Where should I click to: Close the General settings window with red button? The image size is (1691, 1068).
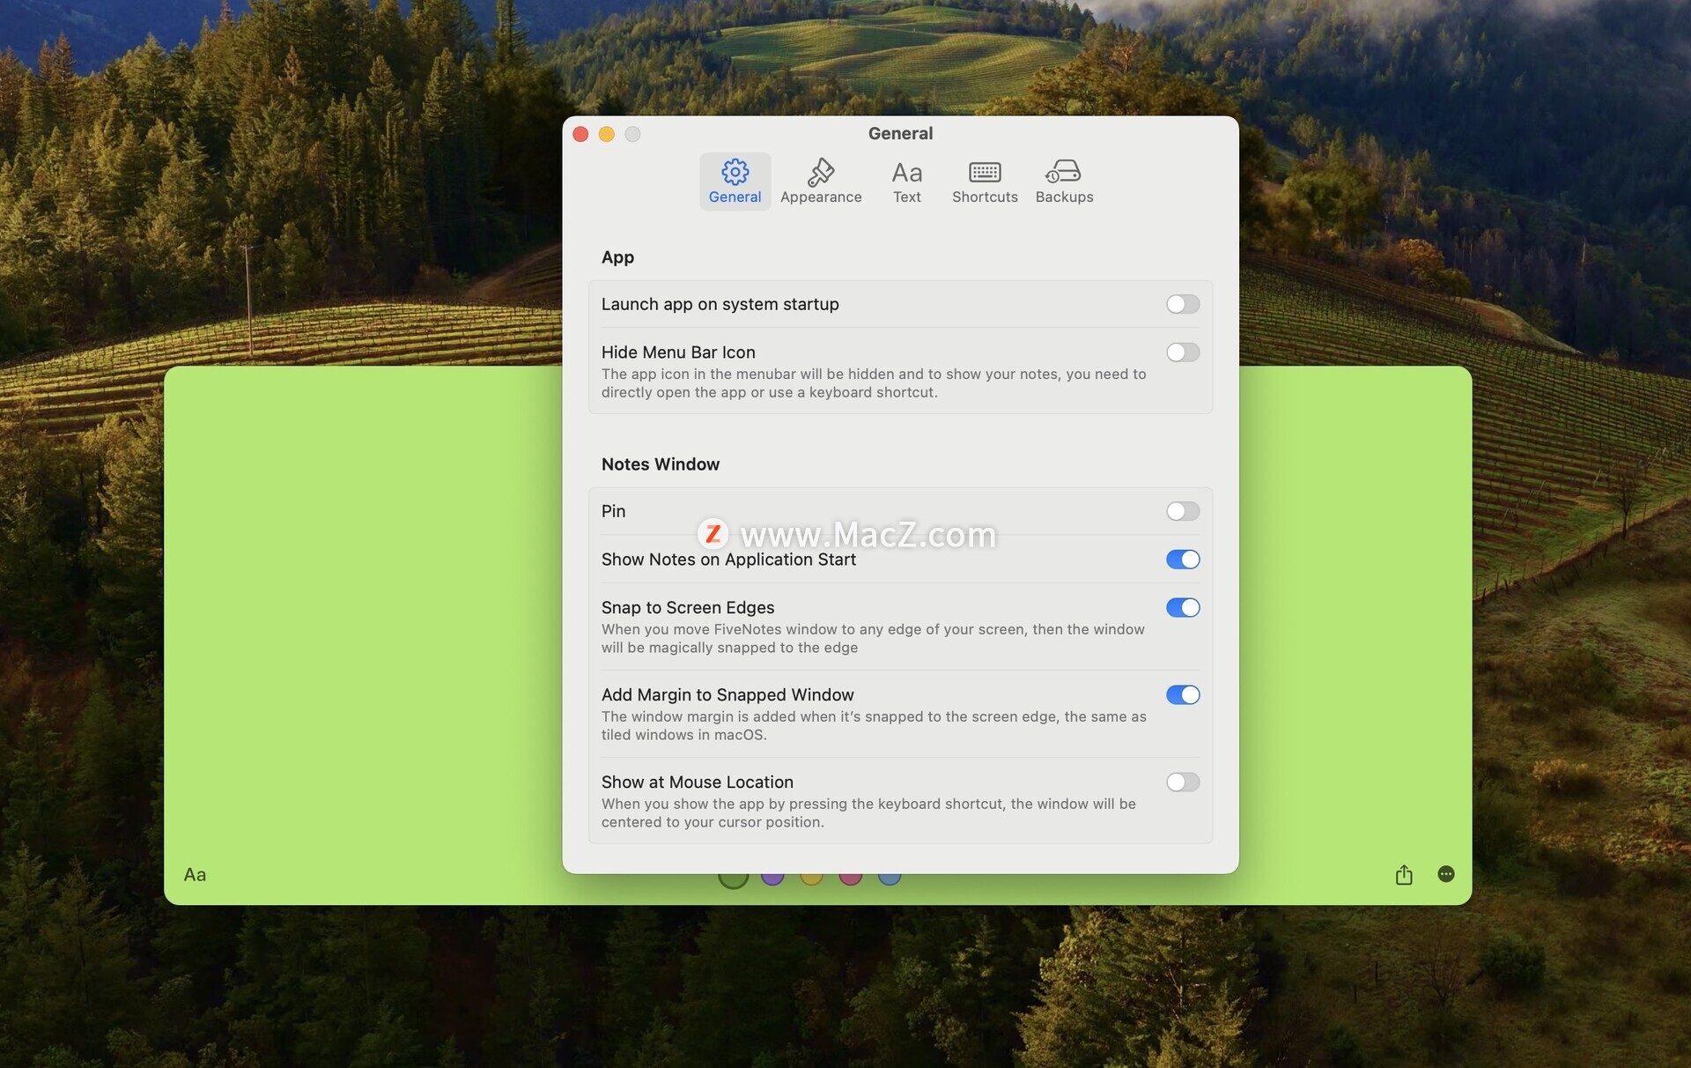580,134
